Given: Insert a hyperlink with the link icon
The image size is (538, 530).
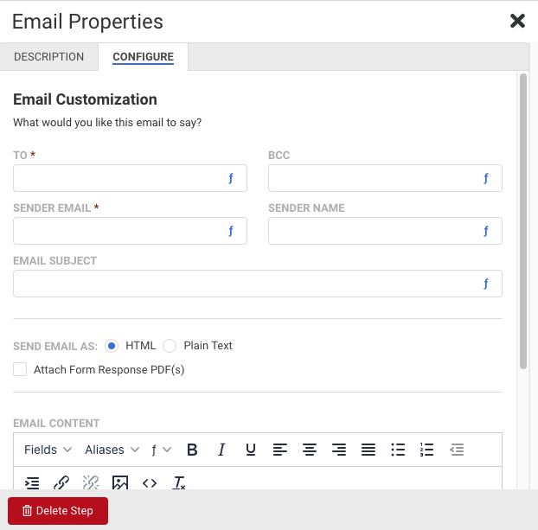Looking at the screenshot, I should tap(61, 483).
